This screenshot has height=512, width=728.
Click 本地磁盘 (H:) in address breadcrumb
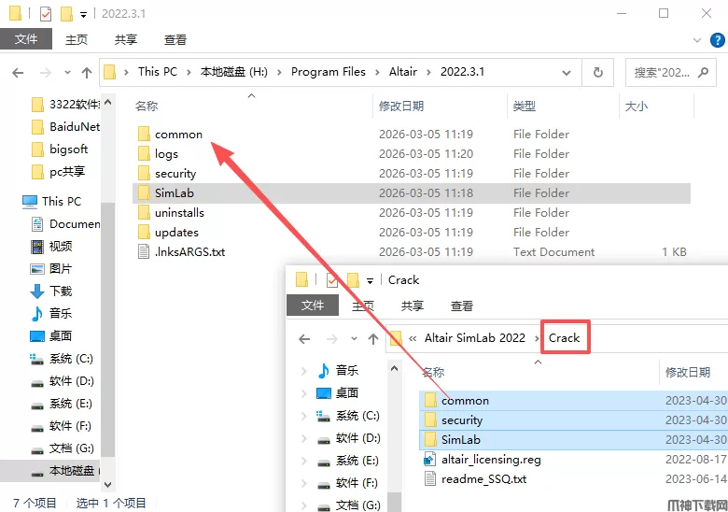pos(234,72)
